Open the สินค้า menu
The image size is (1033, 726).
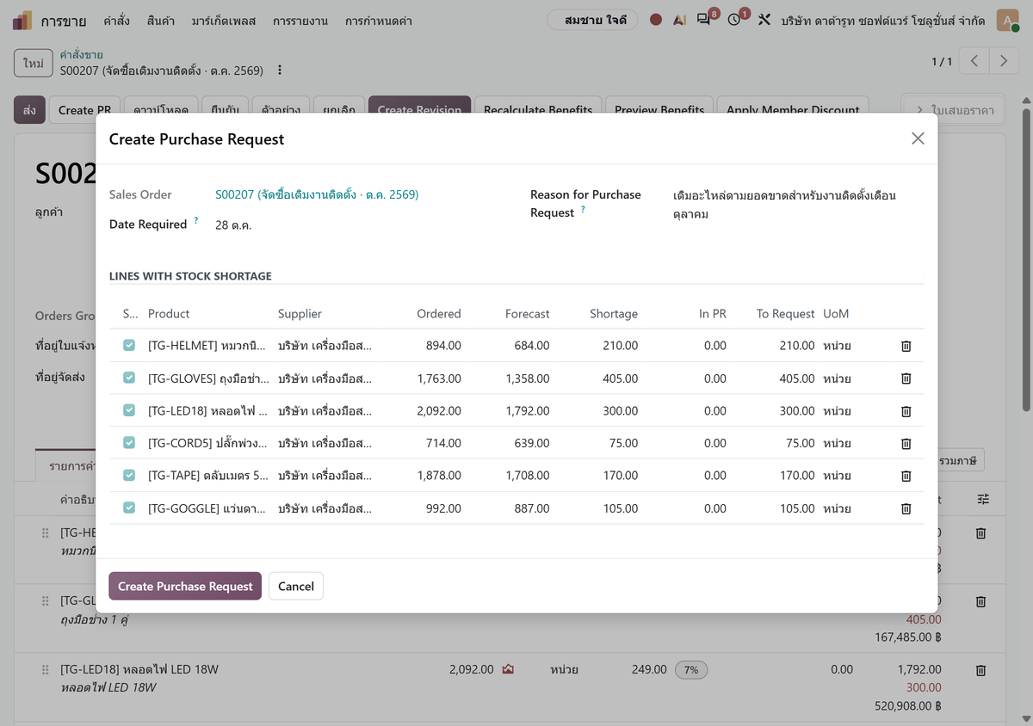coord(161,21)
